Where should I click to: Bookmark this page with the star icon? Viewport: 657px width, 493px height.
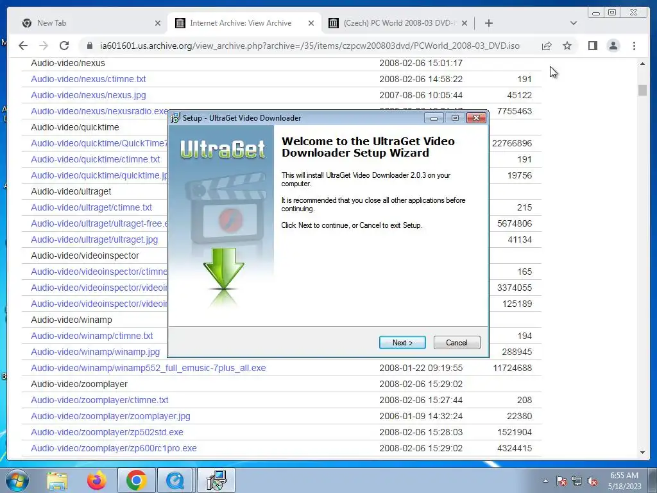[567, 46]
